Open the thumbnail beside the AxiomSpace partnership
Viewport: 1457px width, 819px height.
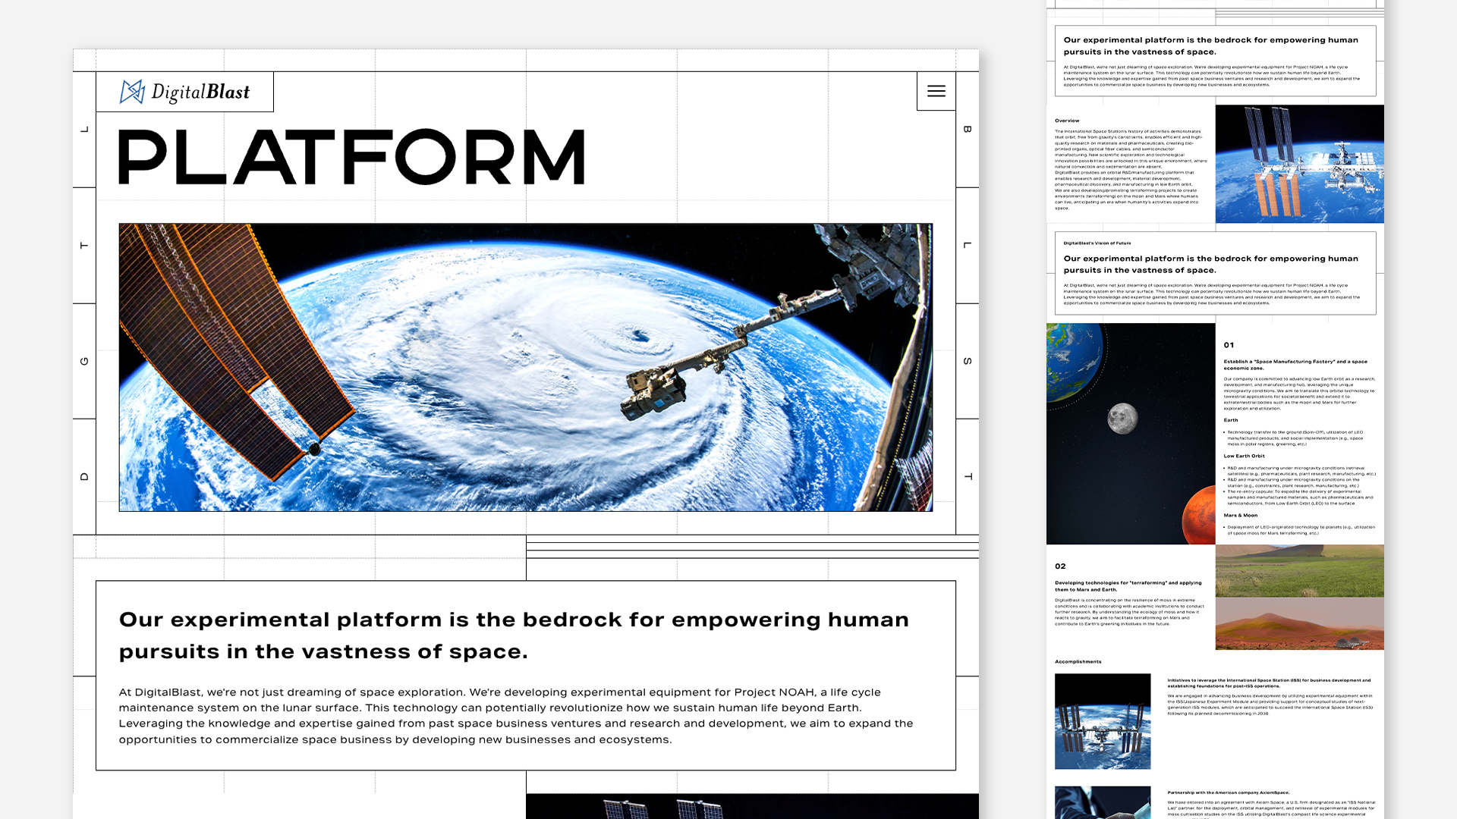click(1103, 802)
